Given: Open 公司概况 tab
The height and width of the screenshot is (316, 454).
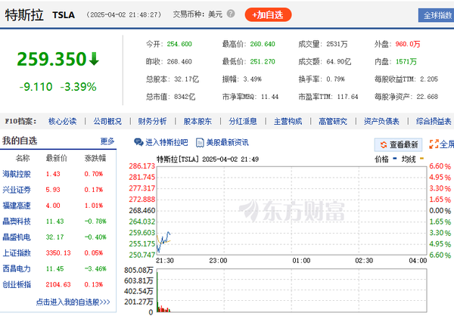Looking at the screenshot, I should click(107, 121).
